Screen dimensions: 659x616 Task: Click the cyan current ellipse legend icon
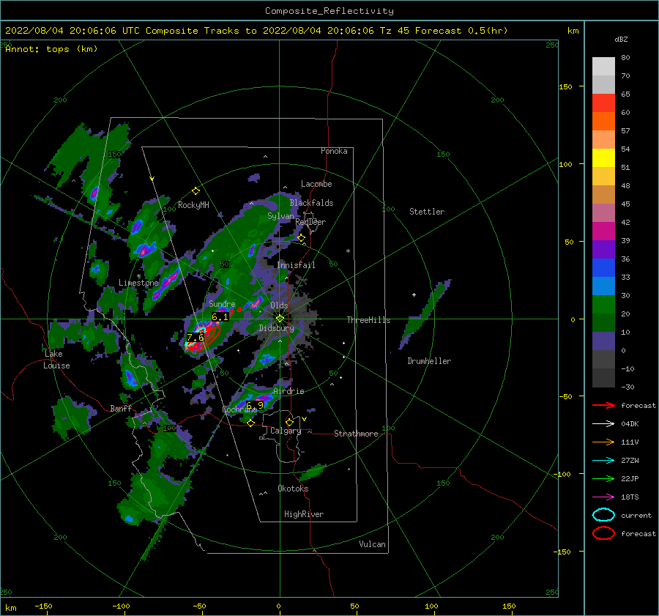click(603, 515)
